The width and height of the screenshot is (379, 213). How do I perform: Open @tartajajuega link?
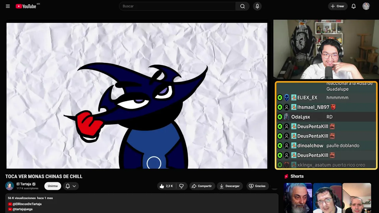coord(23,209)
